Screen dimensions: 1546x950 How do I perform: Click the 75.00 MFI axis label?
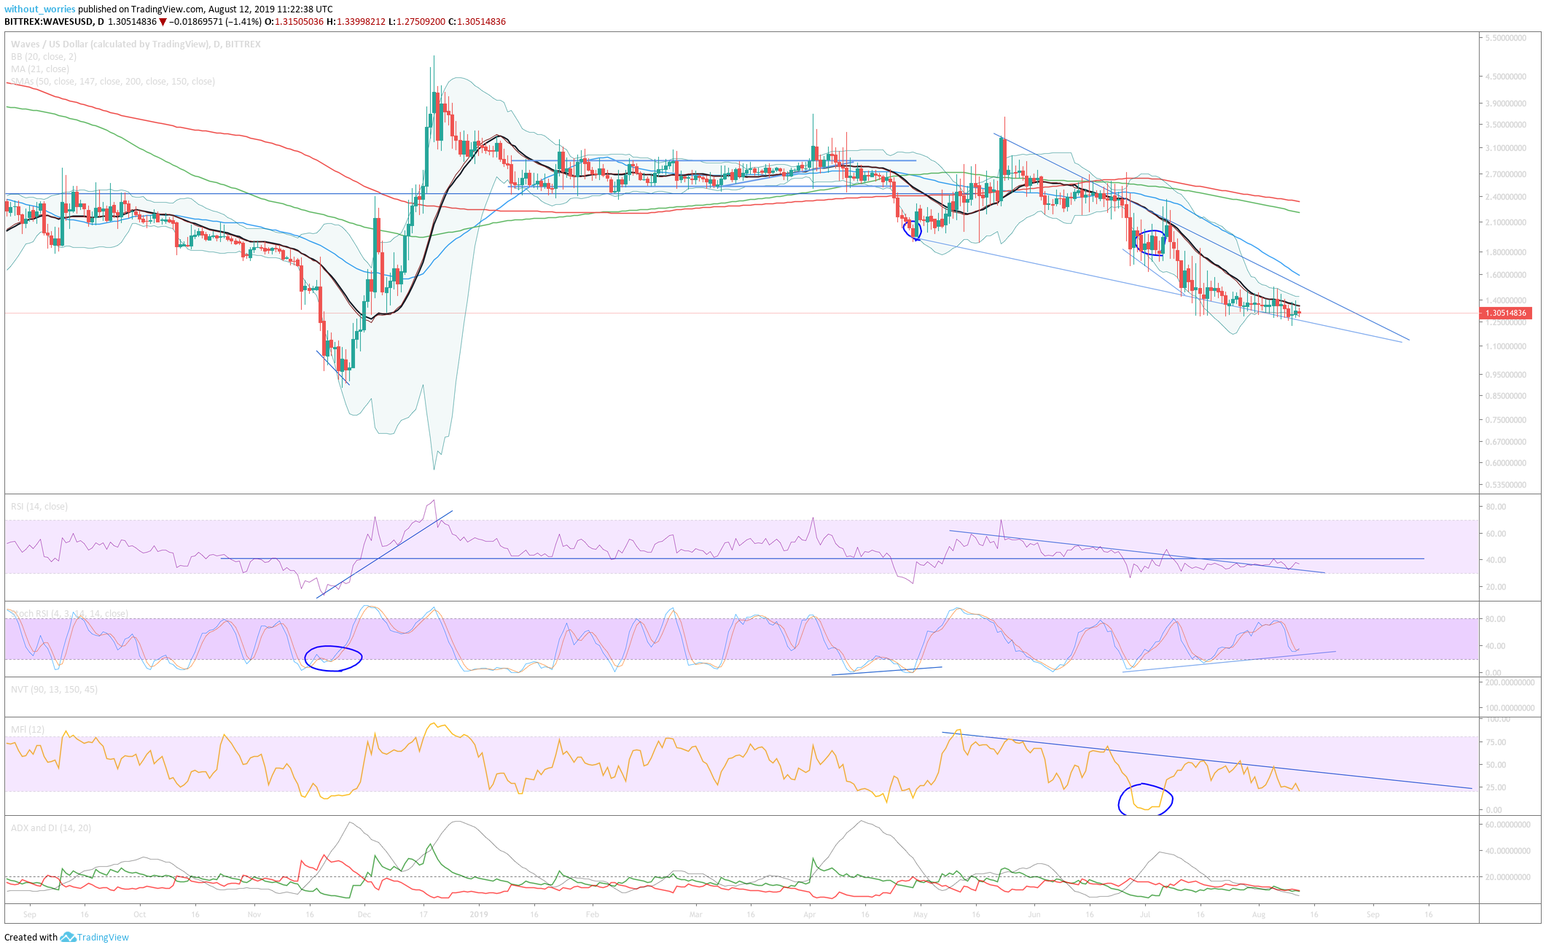[1495, 743]
